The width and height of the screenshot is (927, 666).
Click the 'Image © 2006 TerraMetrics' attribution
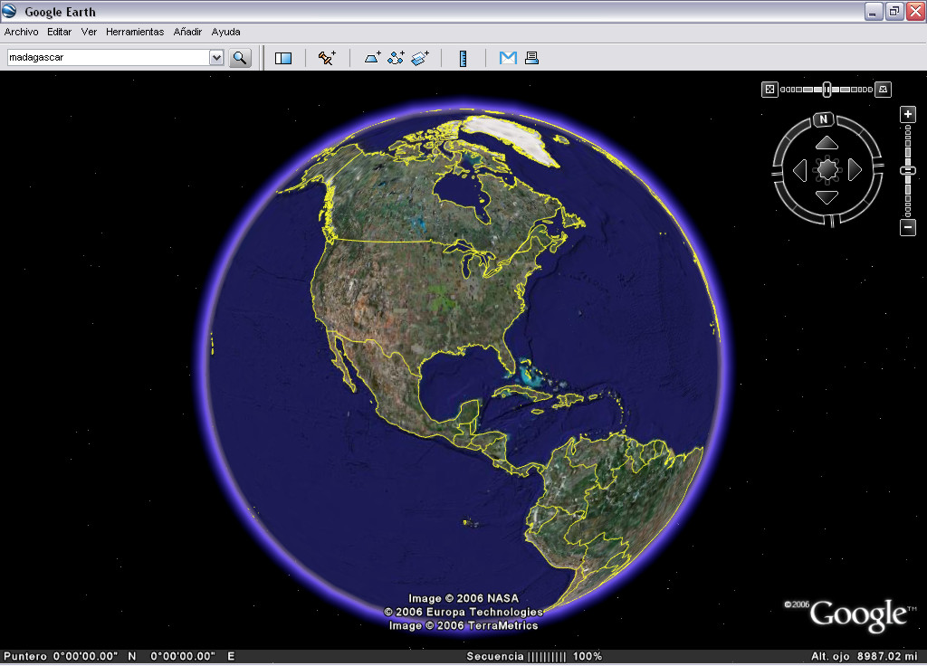pyautogui.click(x=463, y=625)
